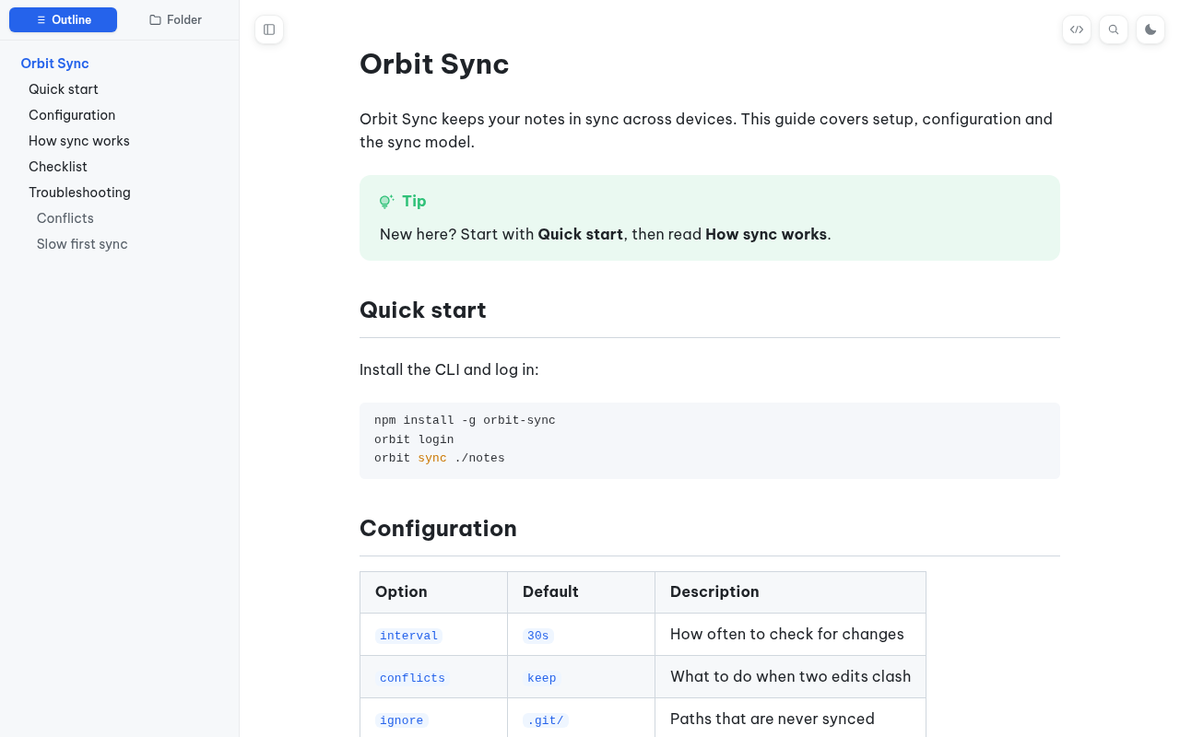Switch to dark mode with moon icon
The image size is (1180, 737).
(x=1150, y=29)
